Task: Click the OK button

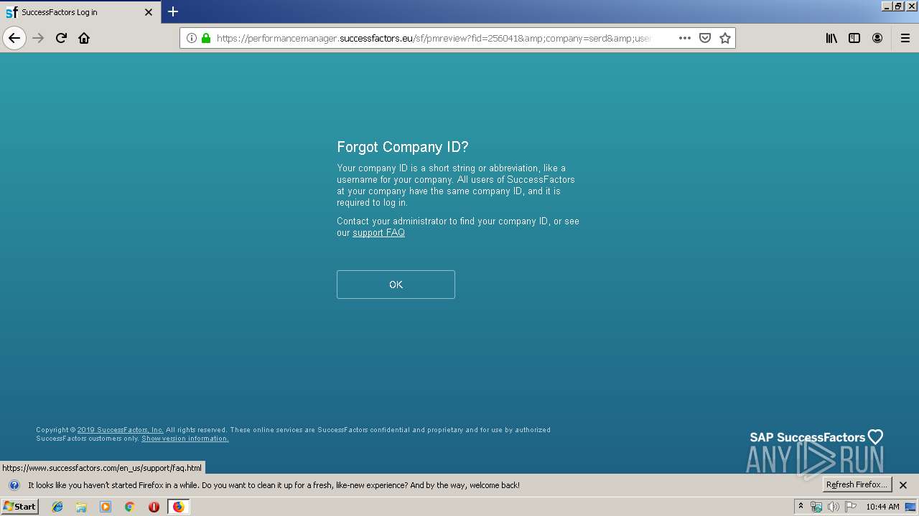Action: click(x=396, y=285)
